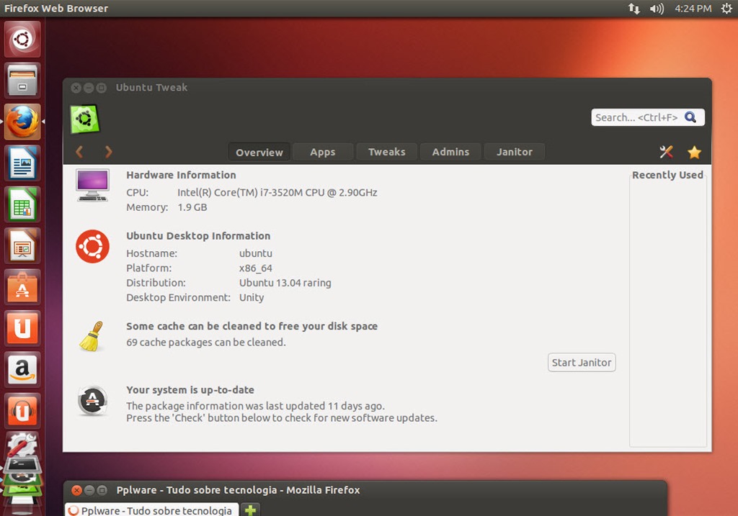Viewport: 738px width, 516px height.
Task: Open Ubuntu One in the launcher
Action: point(22,328)
